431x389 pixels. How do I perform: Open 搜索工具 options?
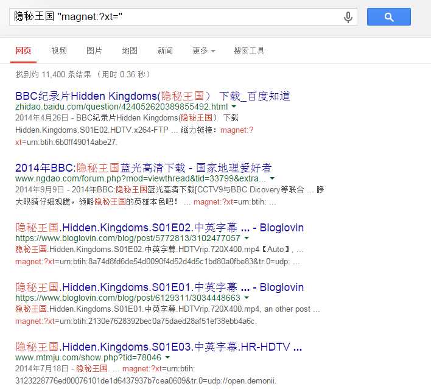(x=249, y=51)
